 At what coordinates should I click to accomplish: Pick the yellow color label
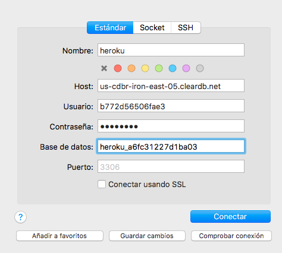click(x=145, y=68)
